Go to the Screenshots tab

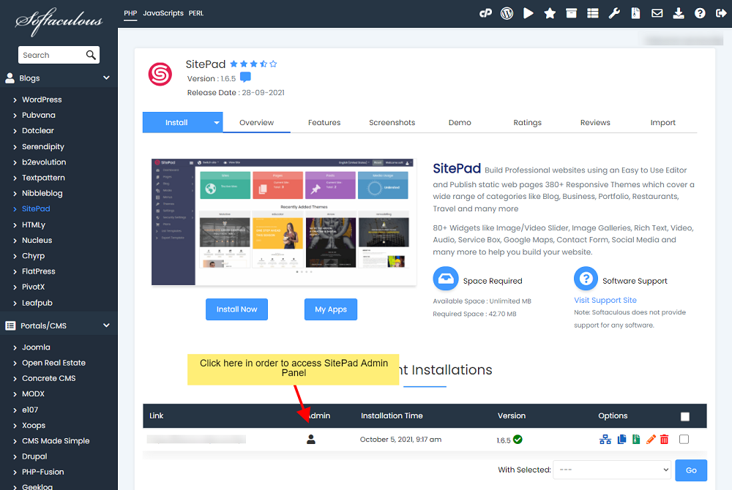[392, 123]
